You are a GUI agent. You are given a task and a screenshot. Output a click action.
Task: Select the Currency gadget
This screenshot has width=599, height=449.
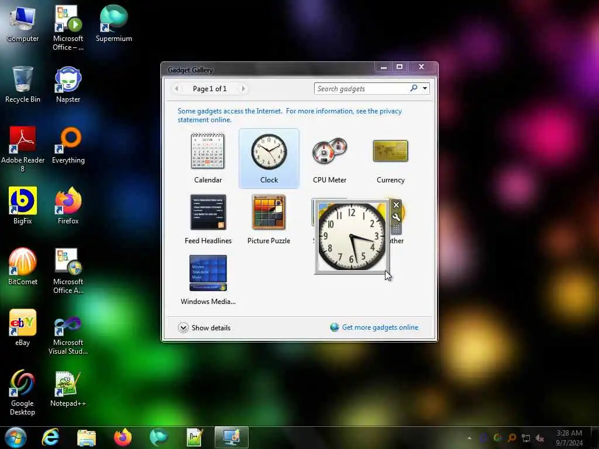pyautogui.click(x=390, y=158)
